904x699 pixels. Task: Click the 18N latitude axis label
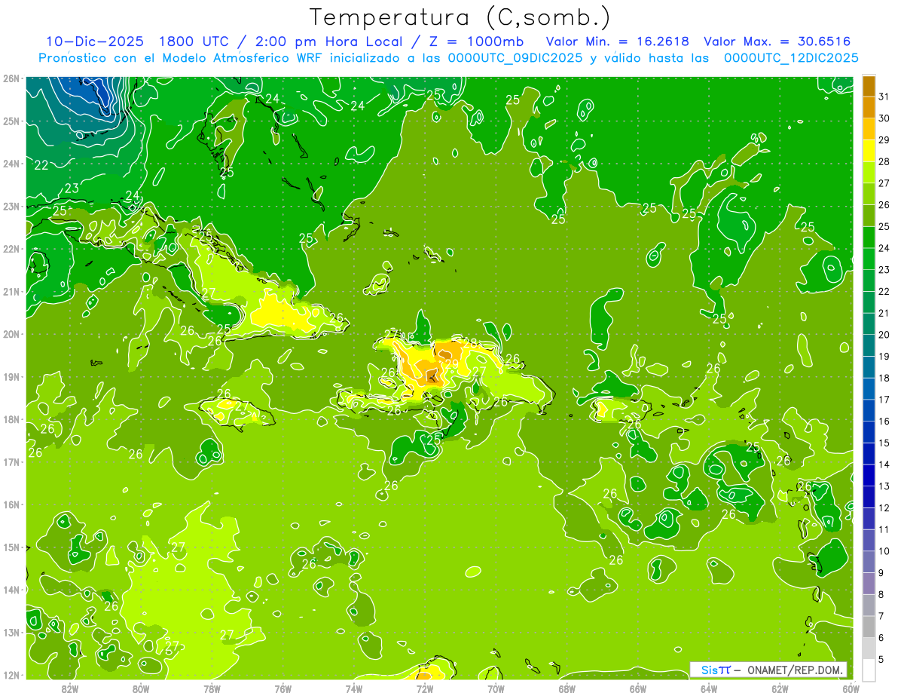11,419
